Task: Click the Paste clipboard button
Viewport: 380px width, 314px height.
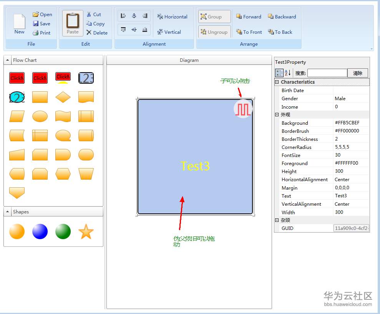Action: click(x=73, y=23)
